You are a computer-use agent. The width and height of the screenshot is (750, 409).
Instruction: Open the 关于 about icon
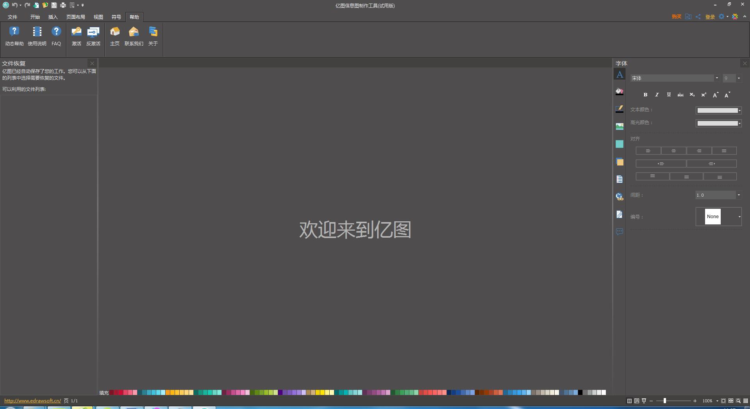[x=153, y=36]
